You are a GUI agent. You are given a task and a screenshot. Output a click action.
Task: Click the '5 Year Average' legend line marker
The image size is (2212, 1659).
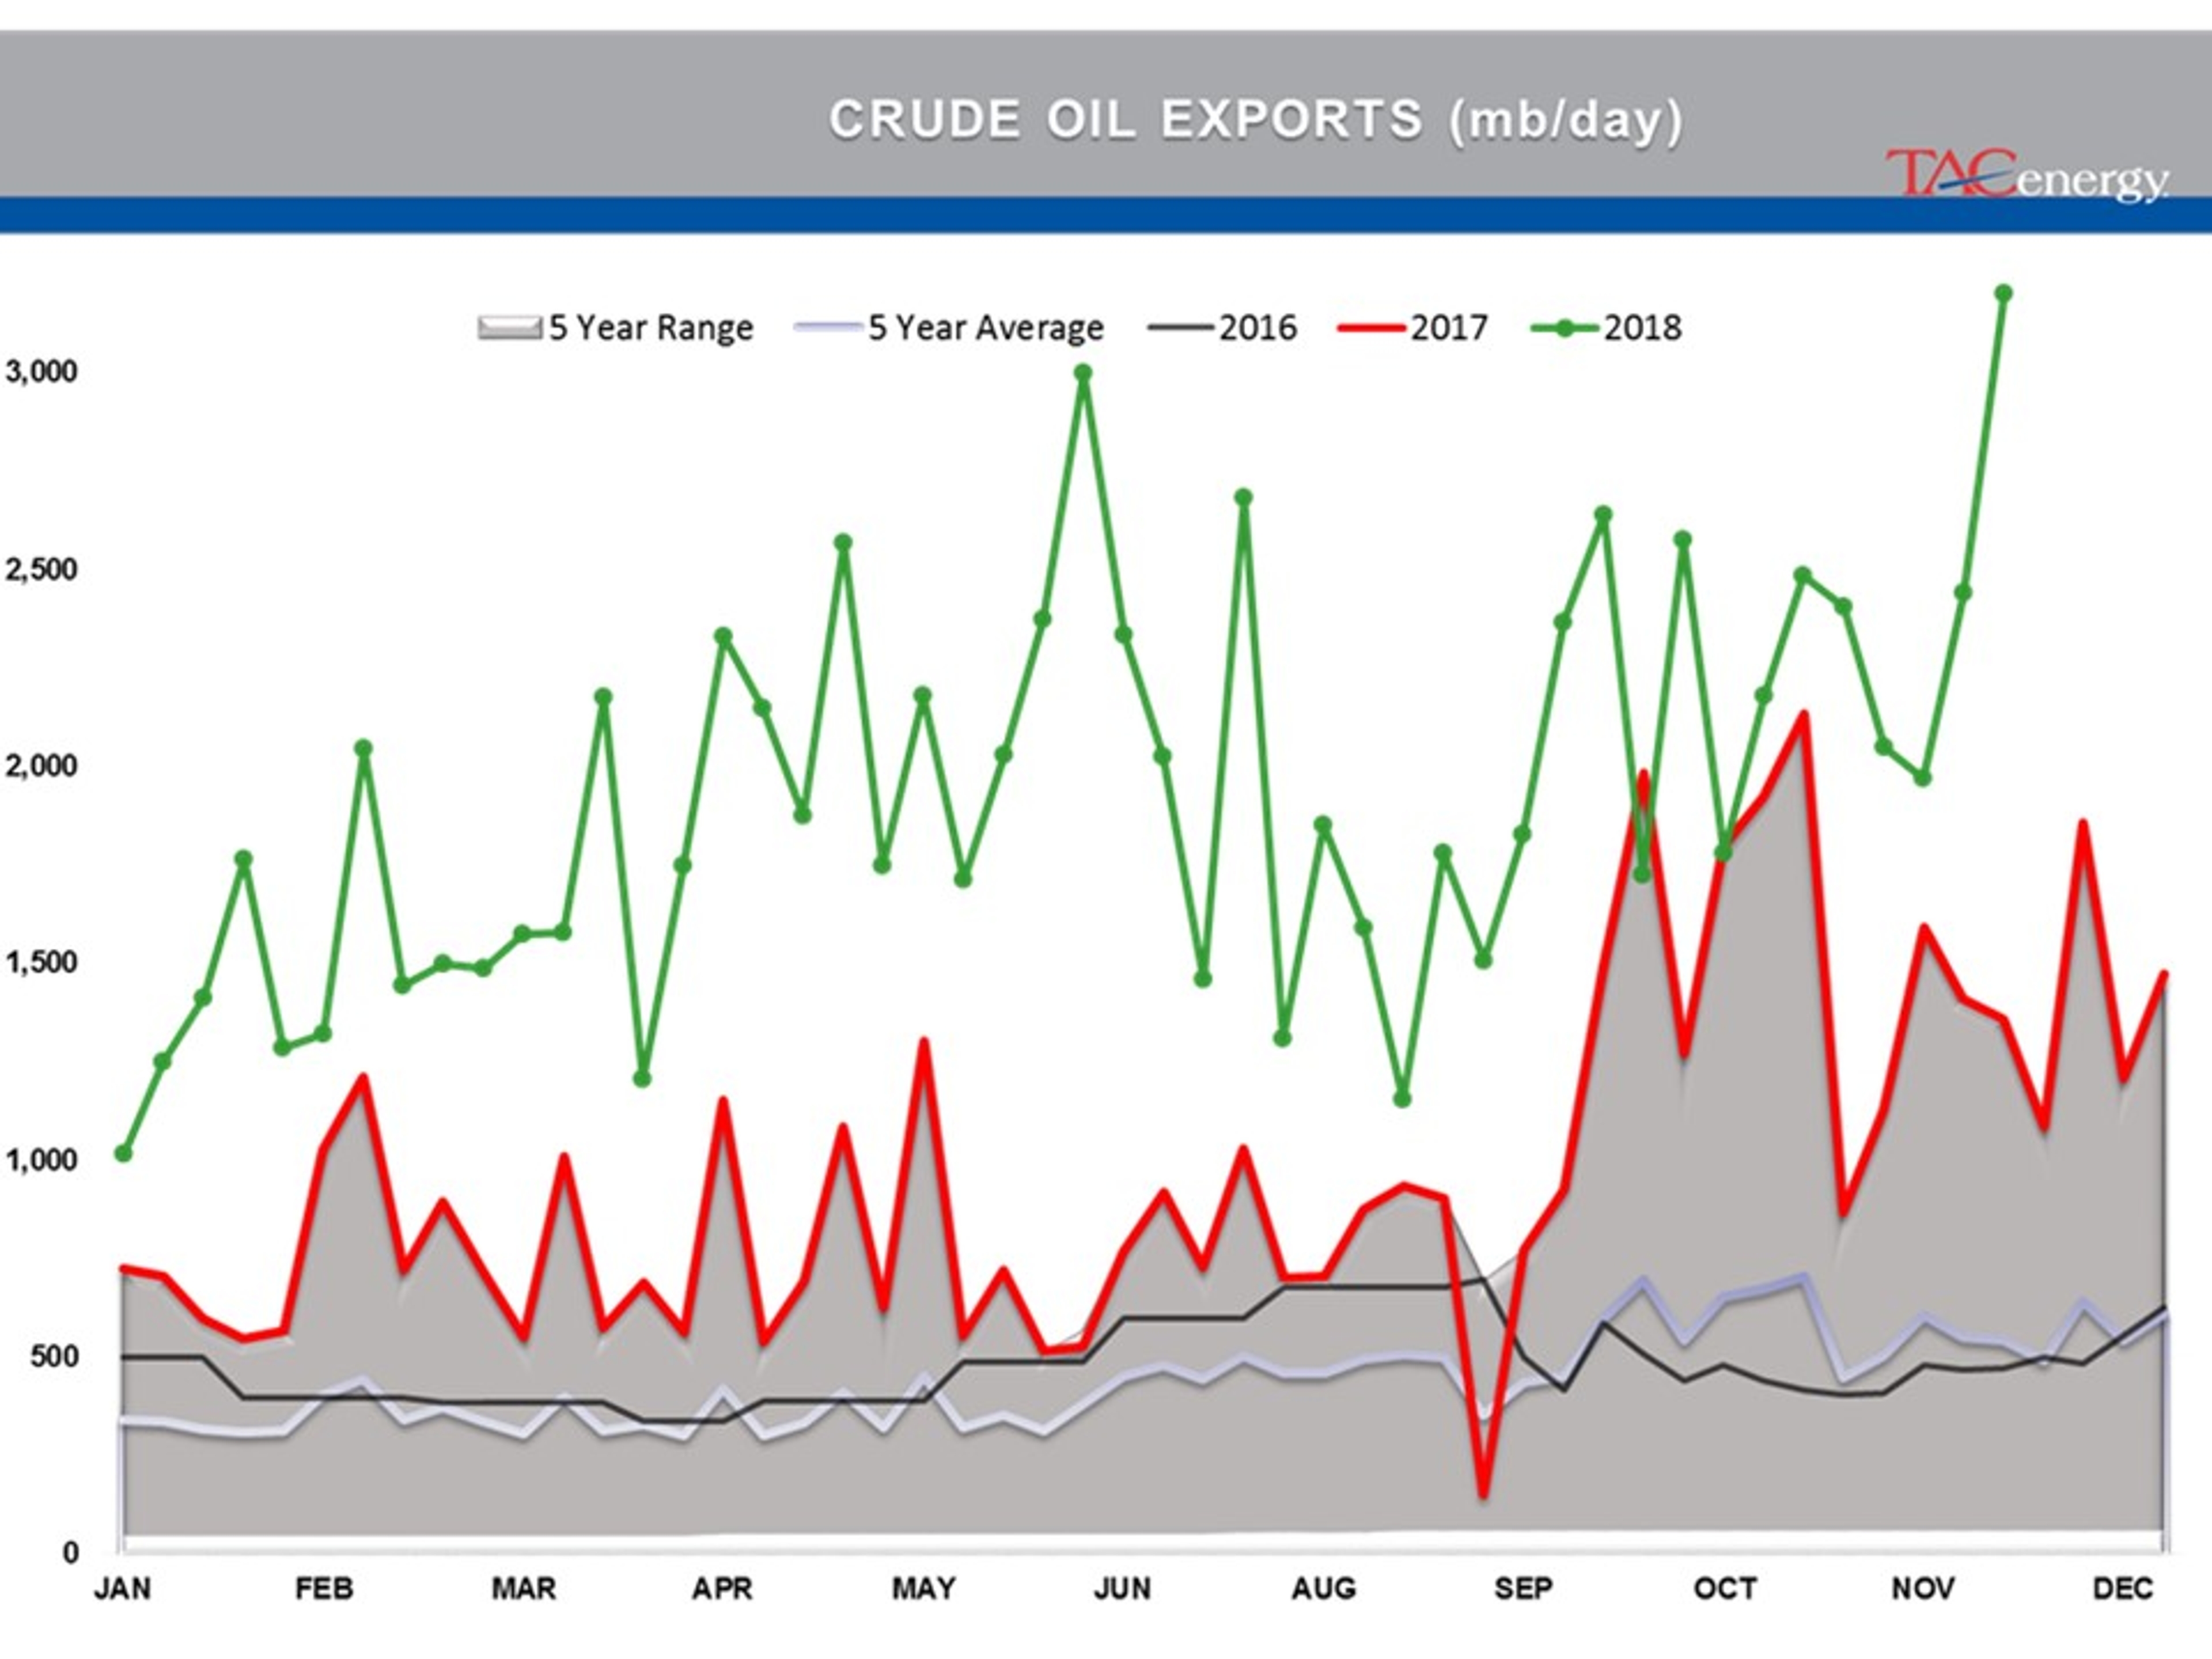(829, 327)
